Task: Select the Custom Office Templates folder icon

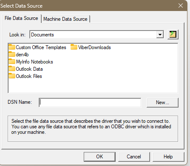Action: tap(12, 47)
